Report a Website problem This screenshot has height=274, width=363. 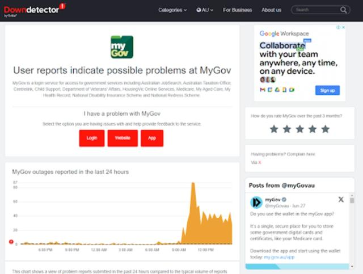pos(123,138)
